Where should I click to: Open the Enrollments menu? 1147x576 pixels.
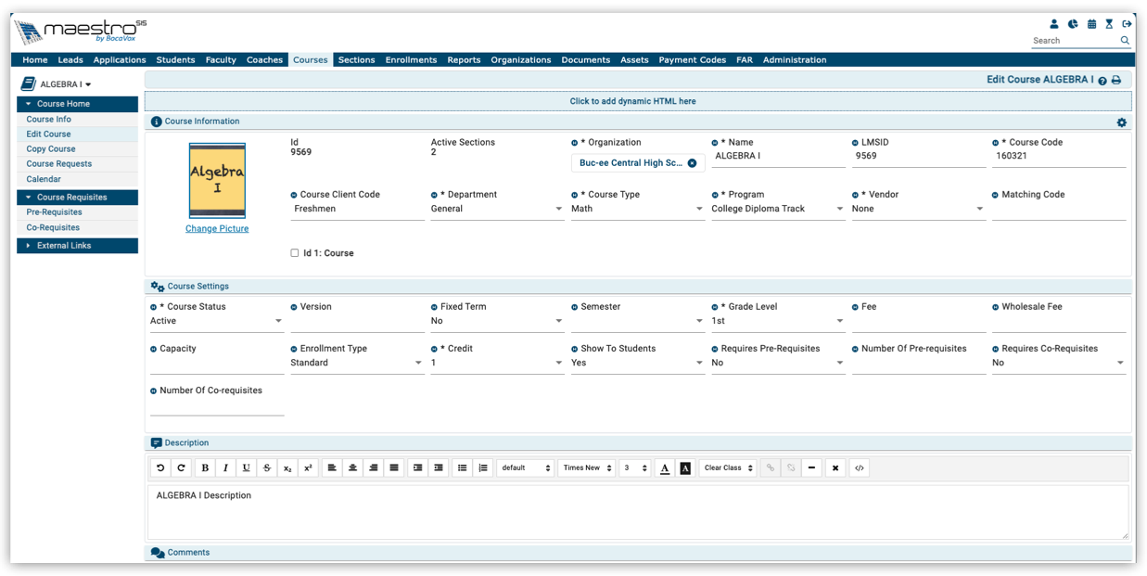point(411,60)
